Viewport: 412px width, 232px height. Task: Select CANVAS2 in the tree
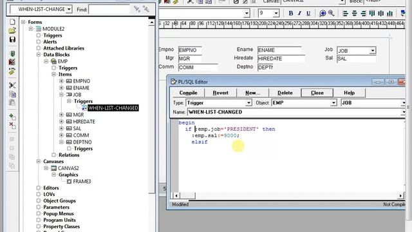pos(68,168)
